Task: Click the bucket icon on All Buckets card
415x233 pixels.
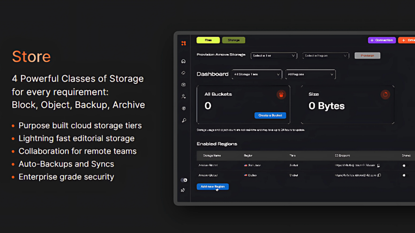Action: point(281,95)
